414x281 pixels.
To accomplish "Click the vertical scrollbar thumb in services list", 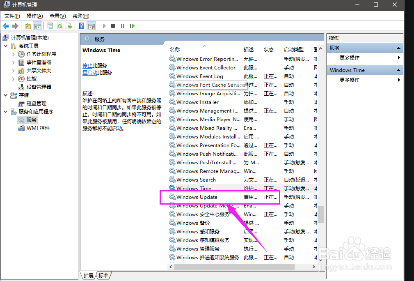I will pos(320,214).
